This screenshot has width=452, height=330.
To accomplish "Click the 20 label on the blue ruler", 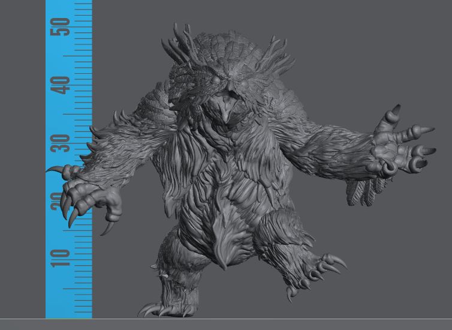I will pyautogui.click(x=59, y=200).
